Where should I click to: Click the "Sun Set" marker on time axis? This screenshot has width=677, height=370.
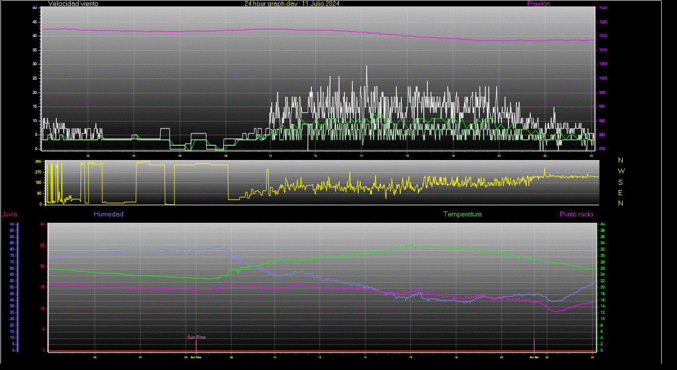point(534,357)
